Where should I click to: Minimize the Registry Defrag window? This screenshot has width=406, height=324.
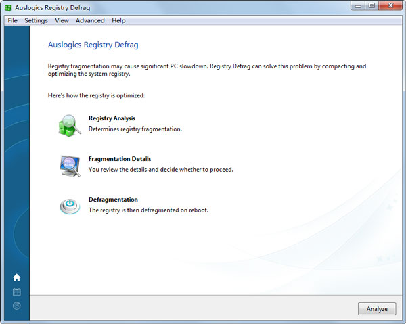[358, 5]
